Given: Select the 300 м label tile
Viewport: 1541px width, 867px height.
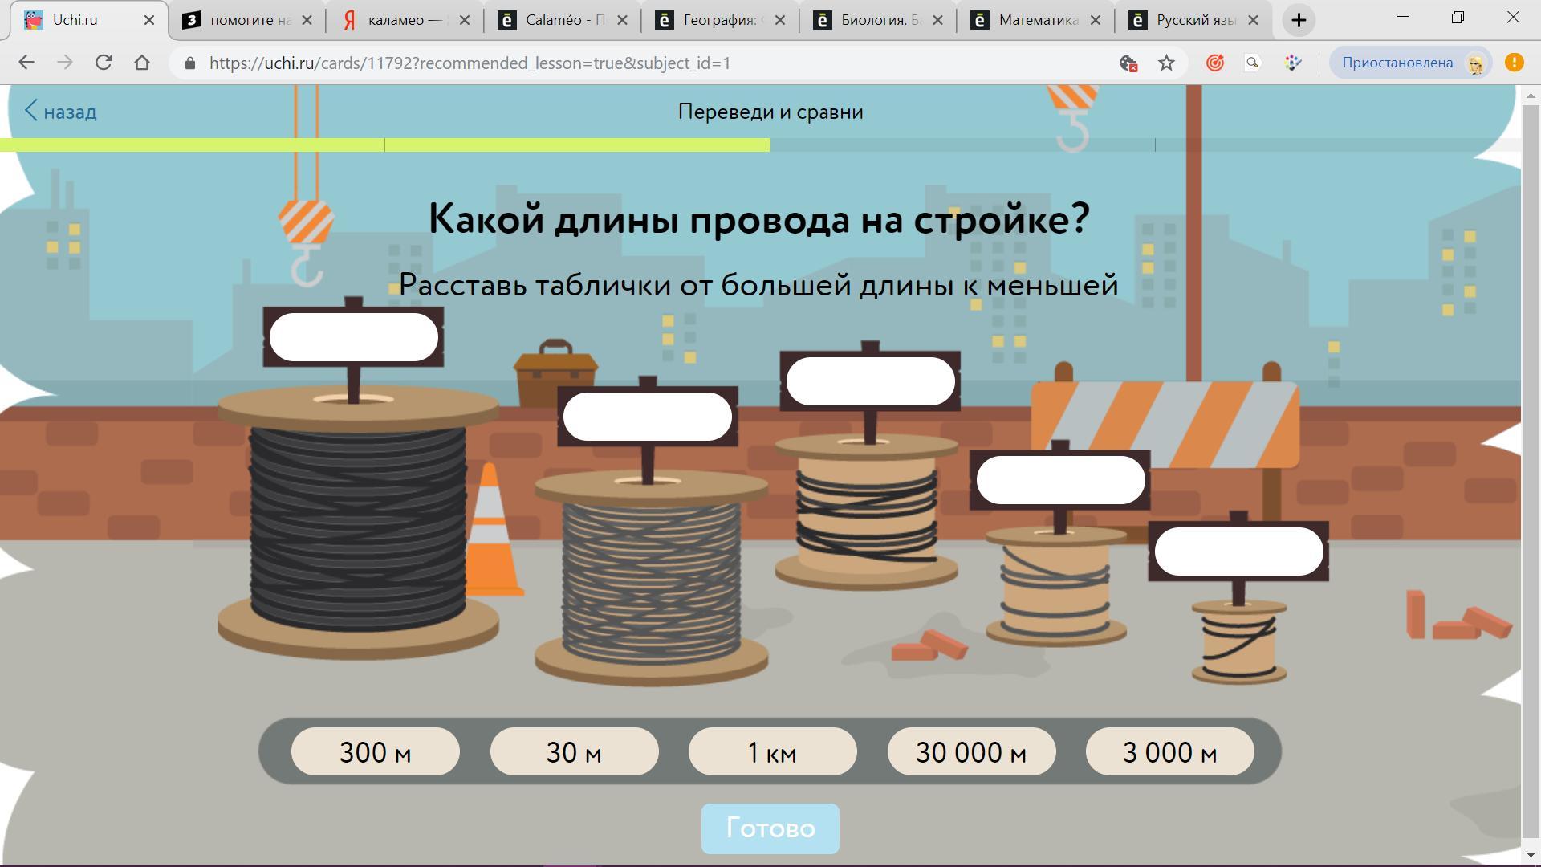Looking at the screenshot, I should pyautogui.click(x=376, y=752).
